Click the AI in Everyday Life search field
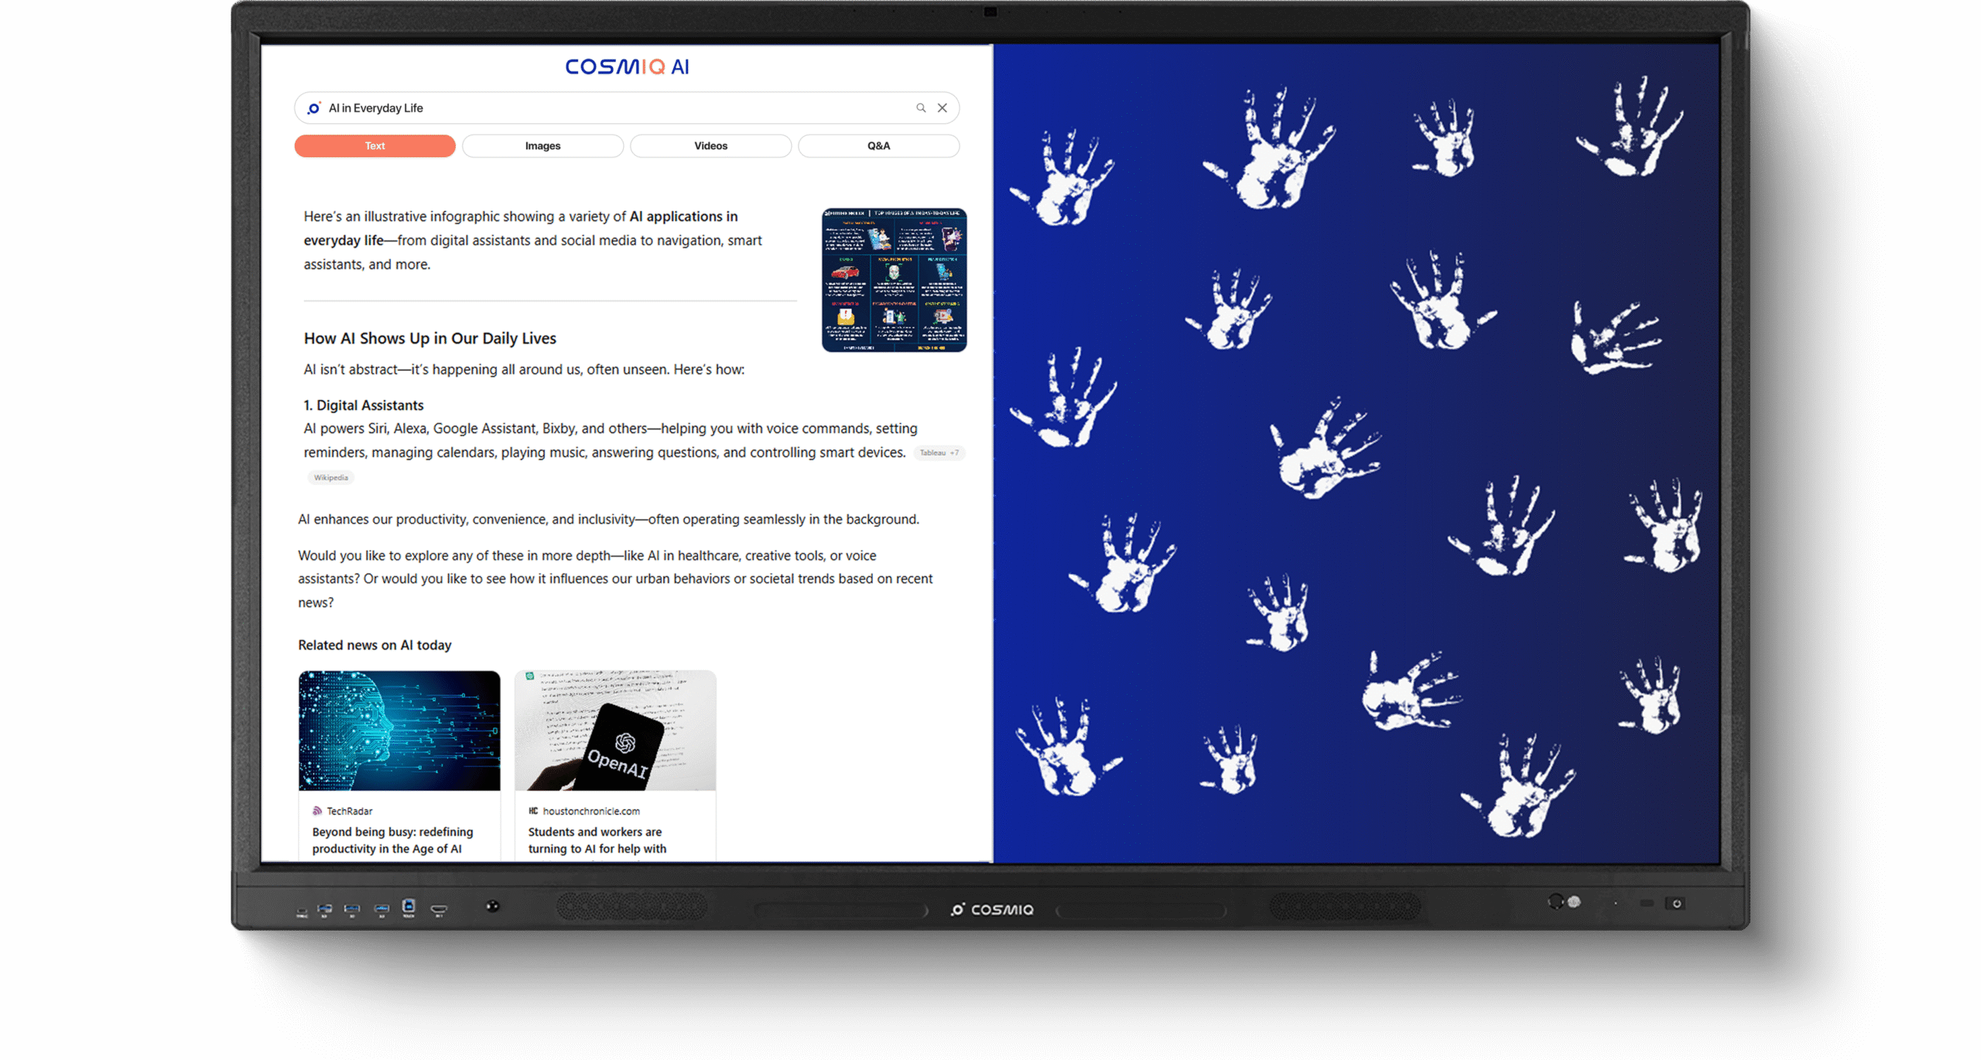 604,108
